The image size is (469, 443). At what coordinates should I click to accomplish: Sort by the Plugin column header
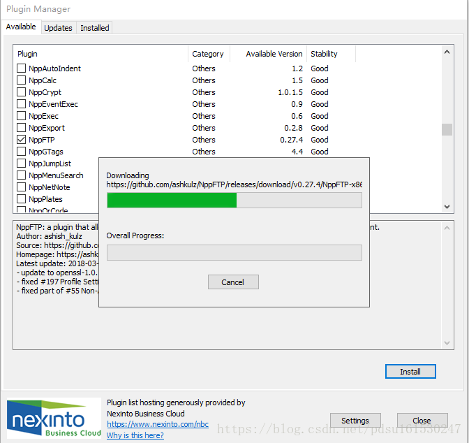[100, 54]
